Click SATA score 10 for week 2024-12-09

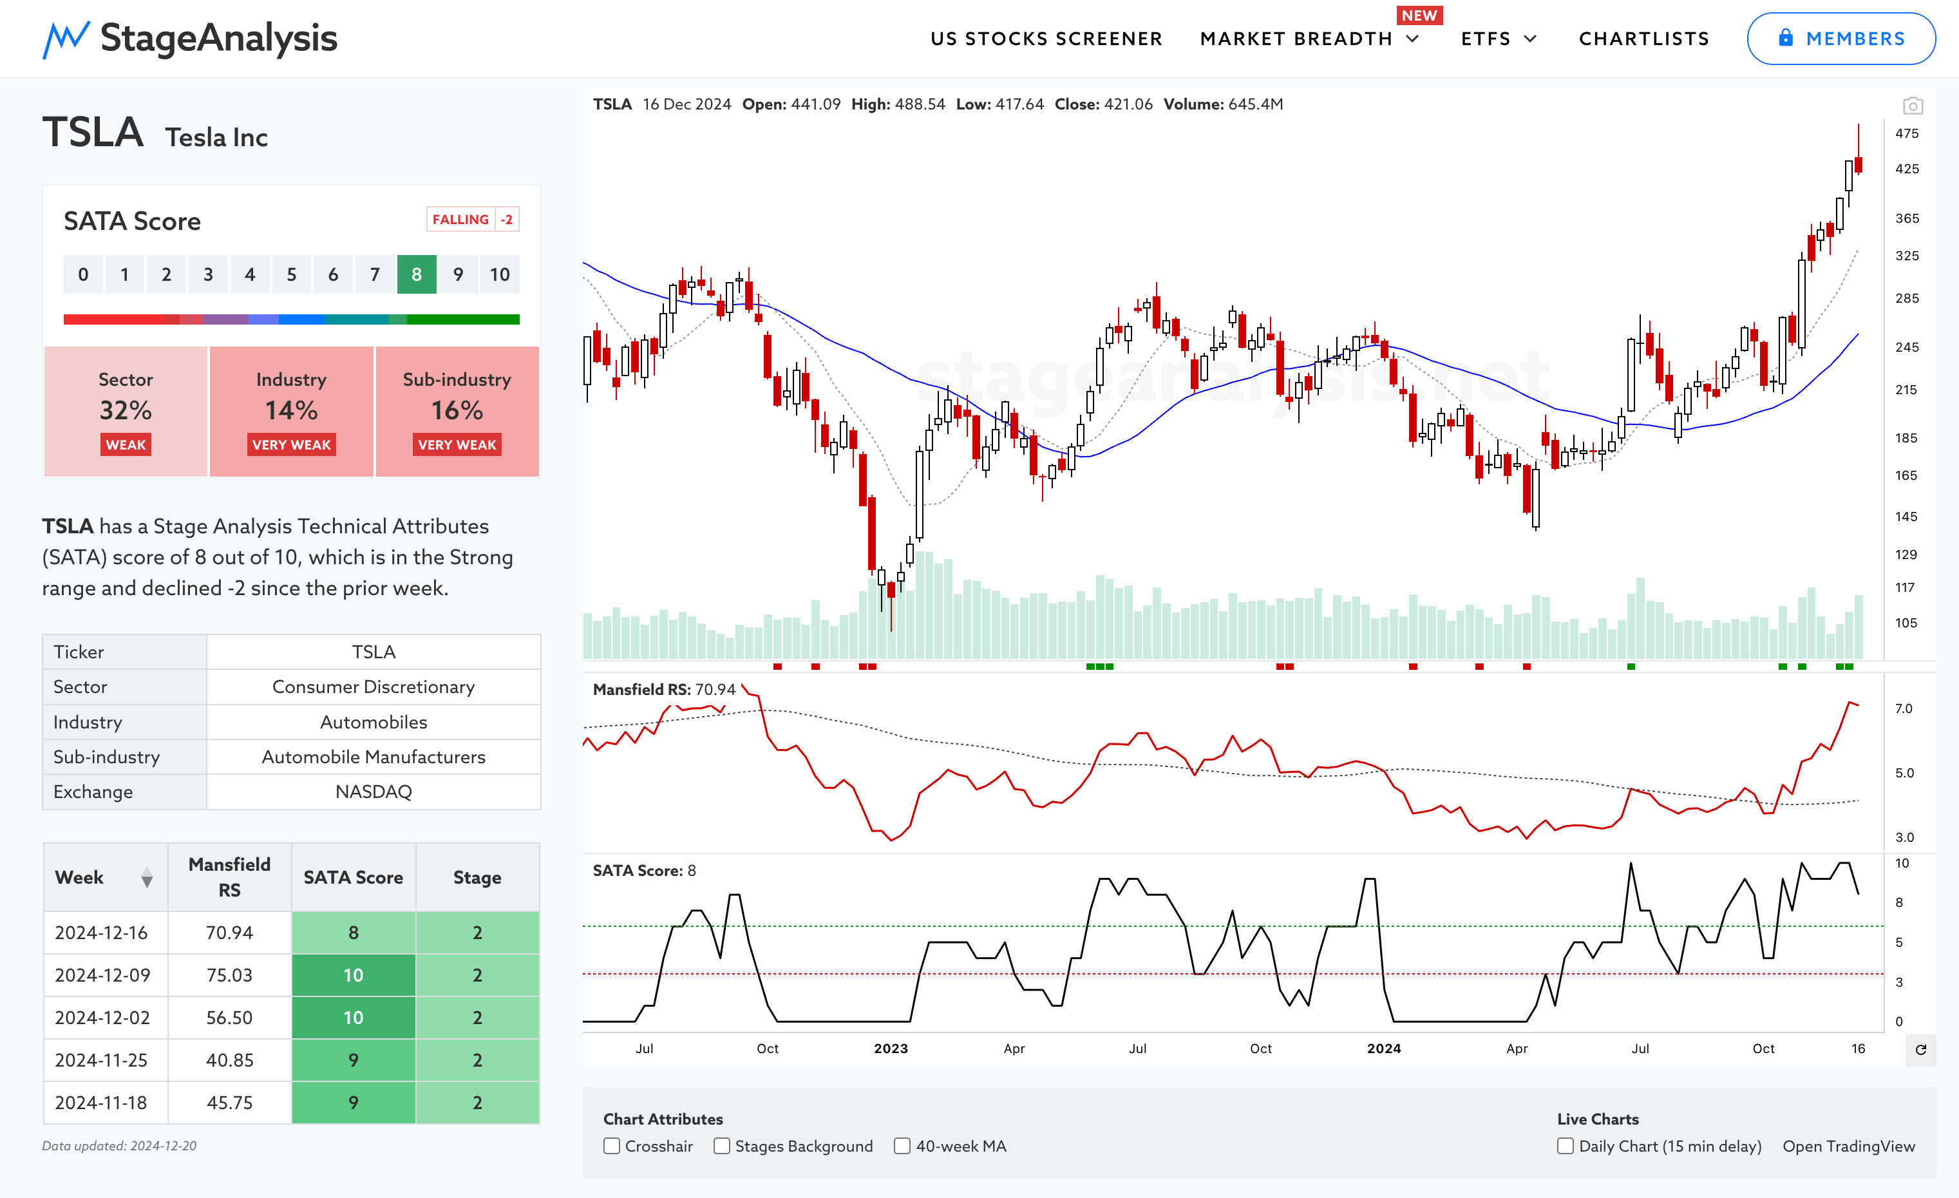click(x=353, y=975)
